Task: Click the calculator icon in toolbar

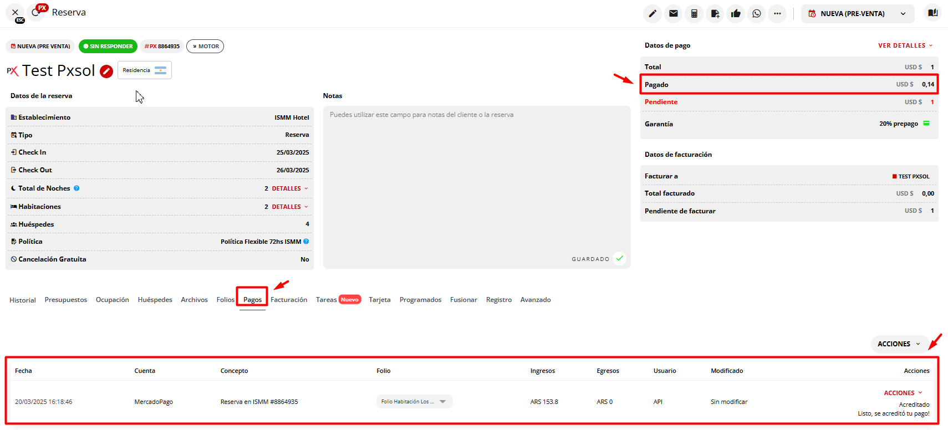Action: tap(694, 14)
